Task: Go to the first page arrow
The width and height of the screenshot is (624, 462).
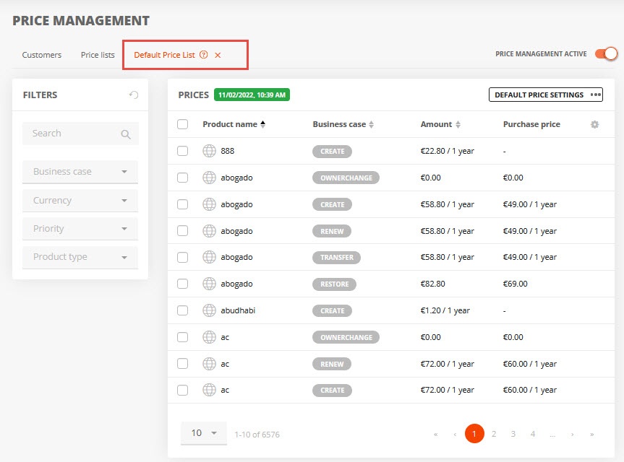Action: [436, 434]
